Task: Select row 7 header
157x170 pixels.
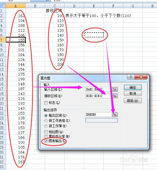Action: pyautogui.click(x=3, y=40)
